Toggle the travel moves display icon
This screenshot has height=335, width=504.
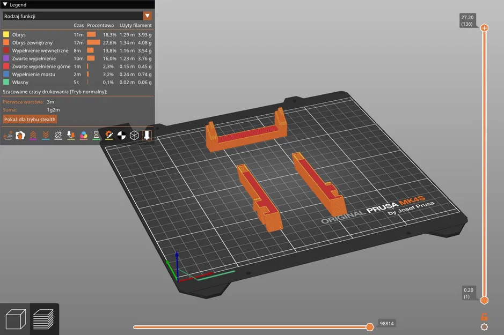pos(8,136)
